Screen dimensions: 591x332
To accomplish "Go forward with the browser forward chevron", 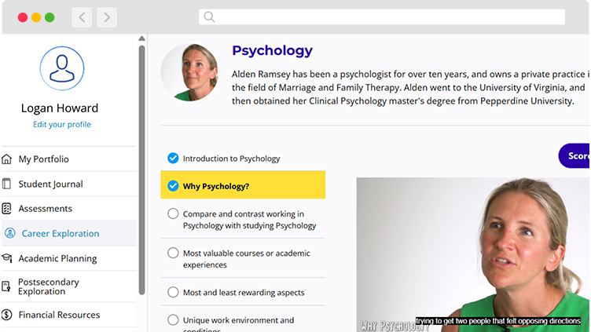I will [x=107, y=17].
